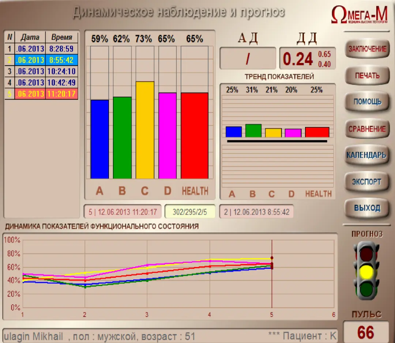This screenshot has height=343, width=395.
Task: Click the red HEALTH bar in the main chart
Action: tap(195, 135)
